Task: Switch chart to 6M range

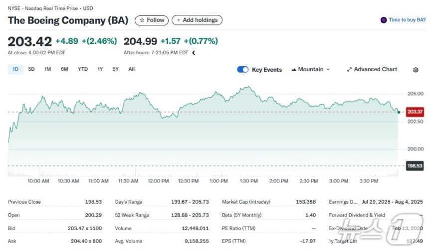Action: click(x=64, y=69)
